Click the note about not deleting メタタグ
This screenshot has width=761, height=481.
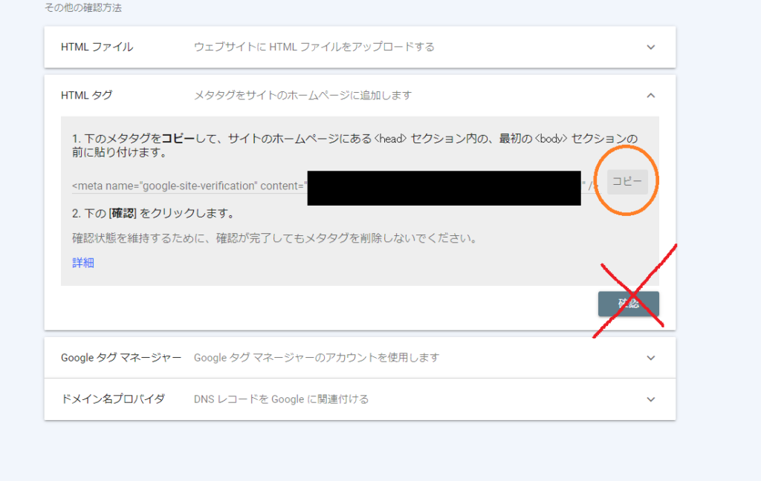273,239
